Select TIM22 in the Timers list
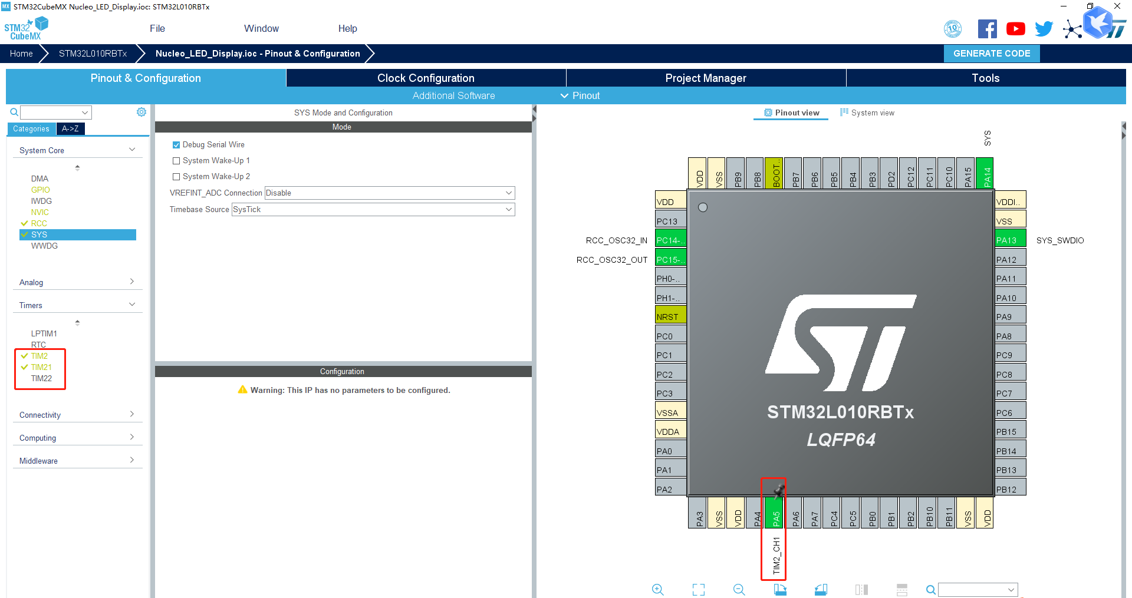Viewport: 1132px width, 598px height. pos(41,378)
